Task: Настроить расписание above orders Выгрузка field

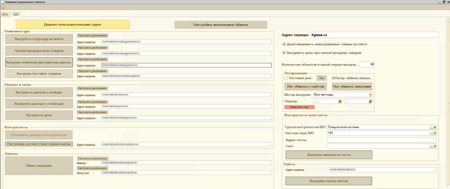Action: pyautogui.click(x=92, y=168)
